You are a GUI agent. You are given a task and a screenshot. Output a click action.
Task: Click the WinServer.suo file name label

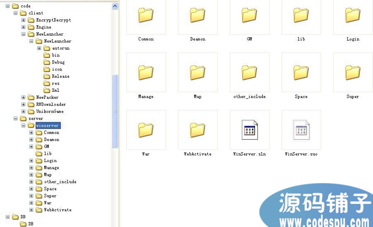tap(301, 154)
